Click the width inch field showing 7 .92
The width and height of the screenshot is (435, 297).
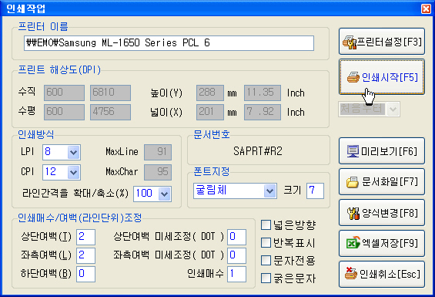pyautogui.click(x=263, y=112)
